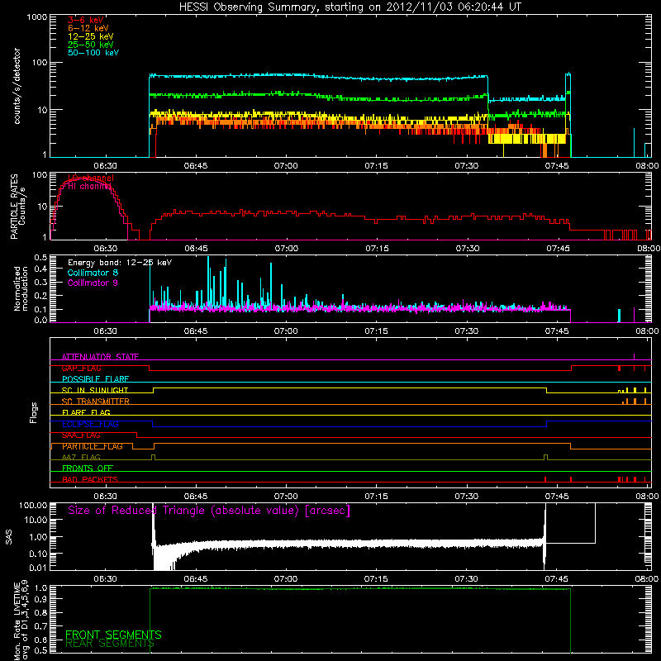Click the LO channel legend label
Viewport: 661px width, 661px height.
point(91,178)
